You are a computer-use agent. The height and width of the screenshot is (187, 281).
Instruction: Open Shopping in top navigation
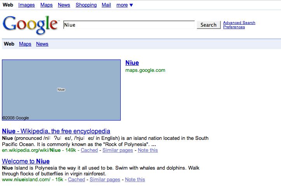pyautogui.click(x=86, y=5)
